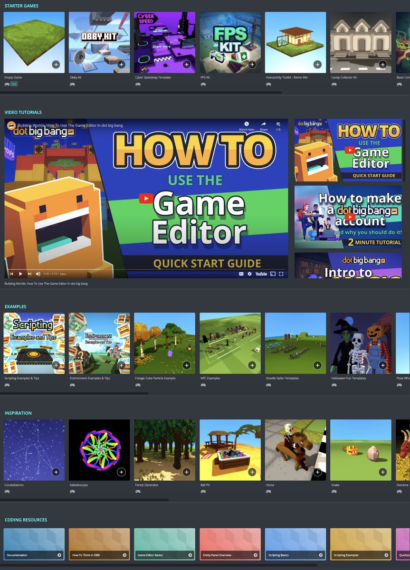The image size is (410, 570).
Task: Click the plus icon on Ball Pit
Action: (252, 472)
